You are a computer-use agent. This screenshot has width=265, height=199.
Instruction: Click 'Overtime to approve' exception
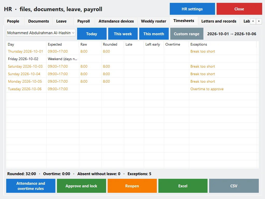(207, 89)
